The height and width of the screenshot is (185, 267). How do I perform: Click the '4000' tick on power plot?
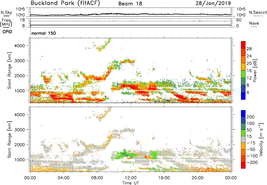[x=20, y=46]
